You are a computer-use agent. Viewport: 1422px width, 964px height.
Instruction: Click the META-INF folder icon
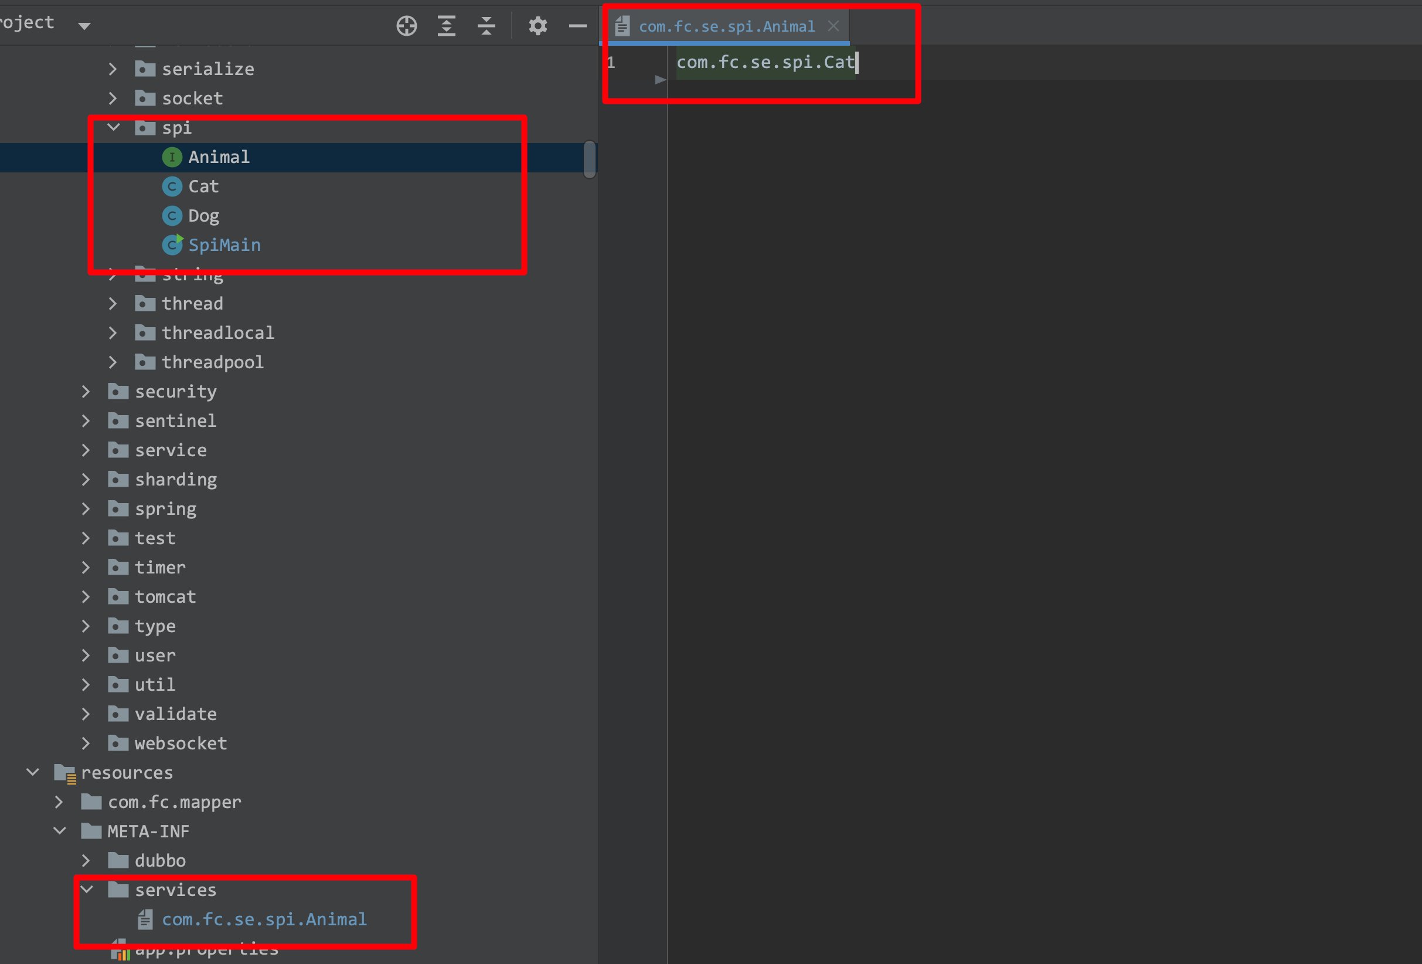(x=91, y=831)
